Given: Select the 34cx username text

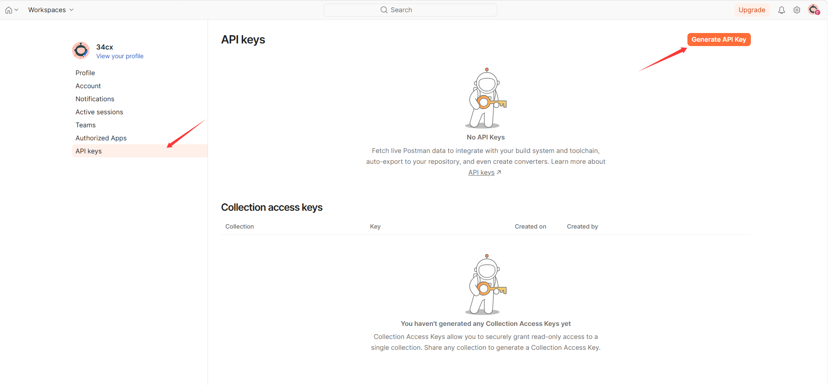Looking at the screenshot, I should pyautogui.click(x=105, y=47).
